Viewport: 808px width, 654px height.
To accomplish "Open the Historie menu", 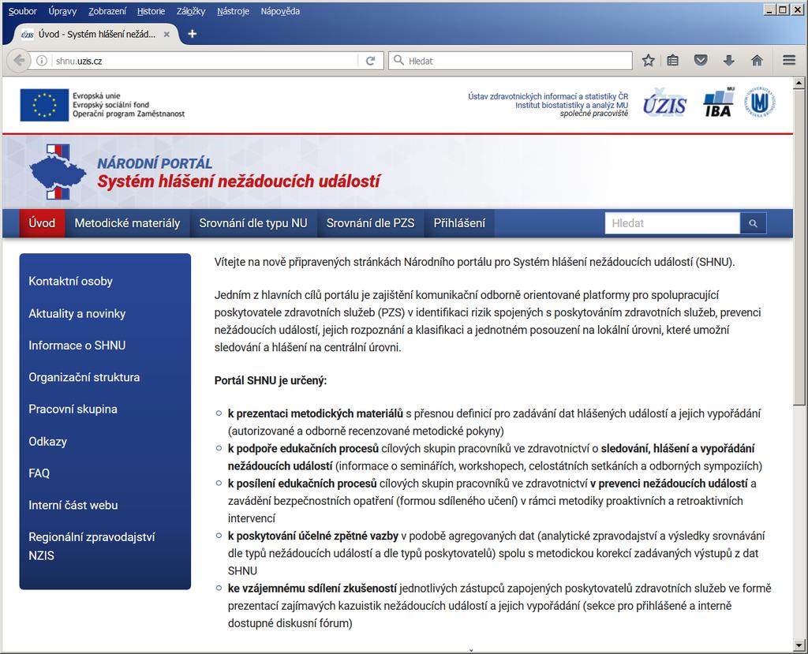I will click(x=151, y=11).
